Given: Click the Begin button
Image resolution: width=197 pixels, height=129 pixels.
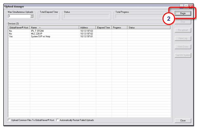Looking at the screenshot, I should [x=183, y=13].
